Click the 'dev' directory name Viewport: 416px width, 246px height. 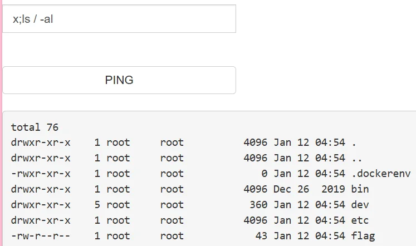tap(360, 205)
